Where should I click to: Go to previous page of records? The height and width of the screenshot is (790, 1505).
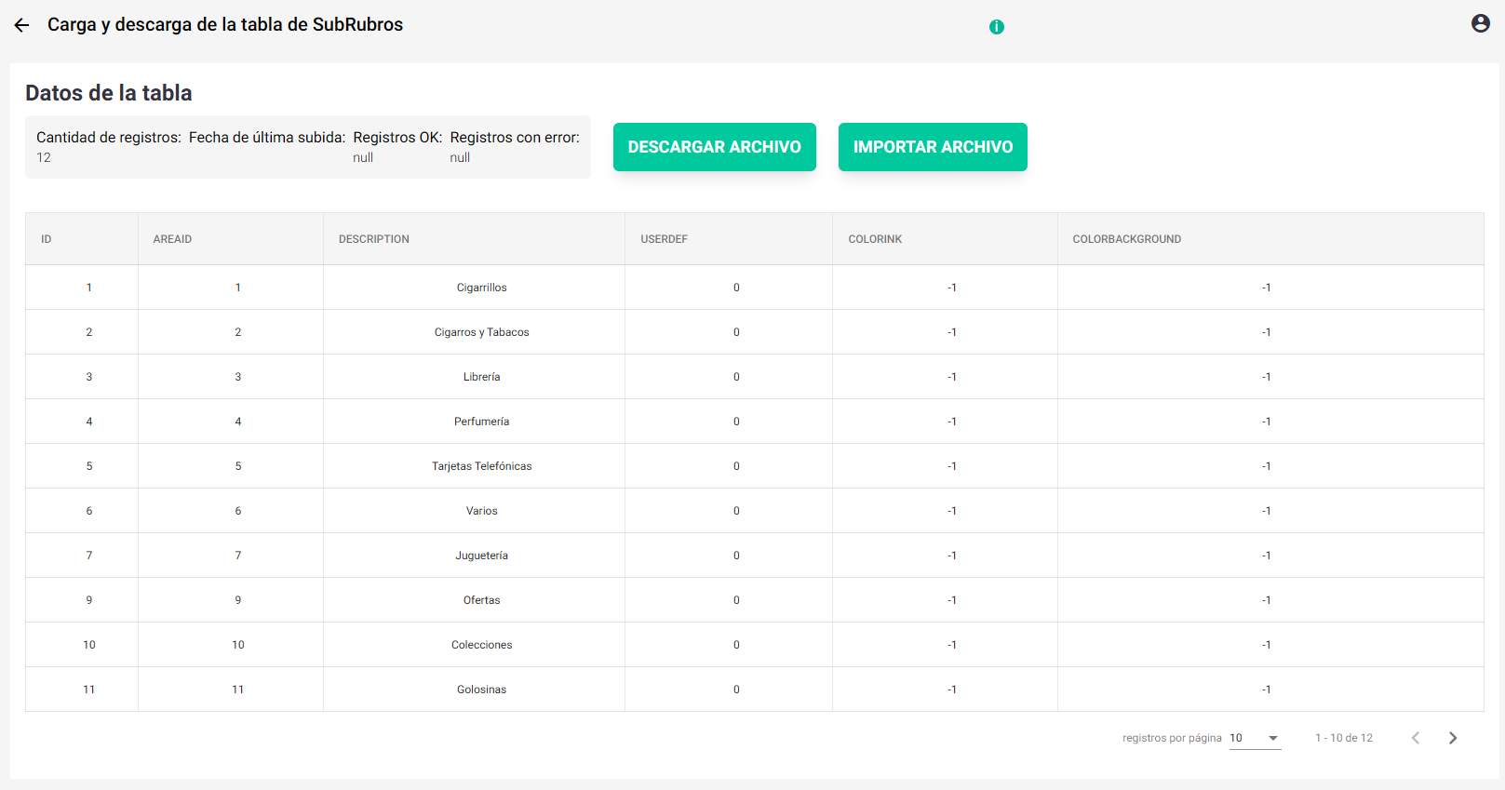[1416, 738]
